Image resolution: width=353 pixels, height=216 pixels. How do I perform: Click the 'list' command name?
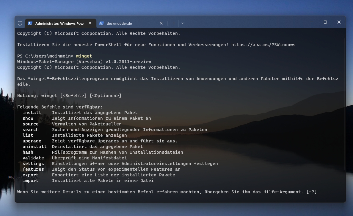[x=28, y=135]
